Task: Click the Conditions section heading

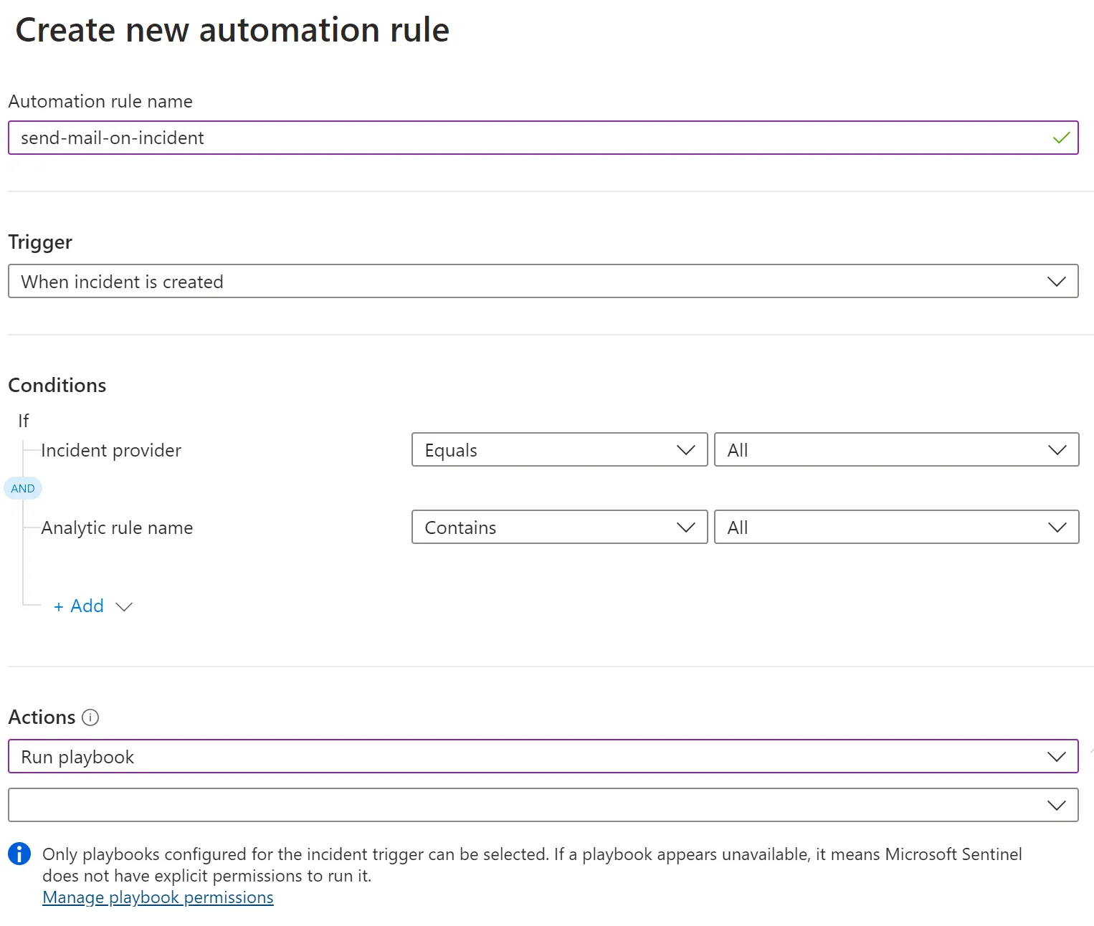Action: [x=57, y=386]
